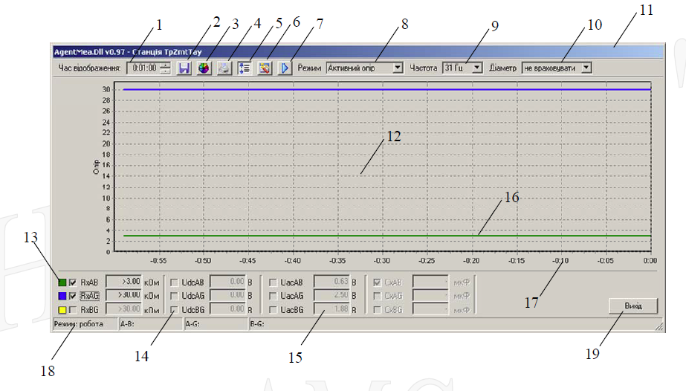Enable the UacAB checkbox
Image resolution: width=686 pixels, height=391 pixels.
tap(273, 282)
